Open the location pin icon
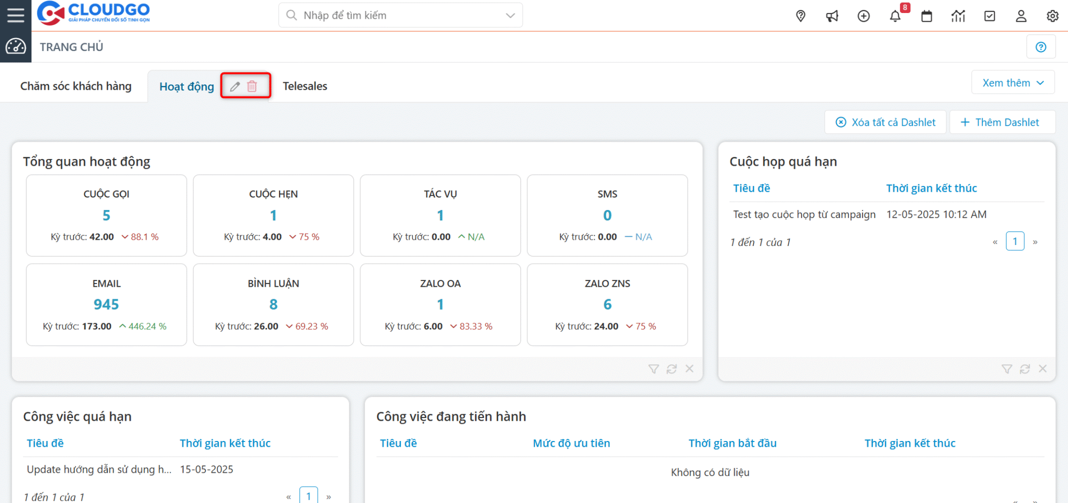Image resolution: width=1068 pixels, height=503 pixels. (800, 16)
